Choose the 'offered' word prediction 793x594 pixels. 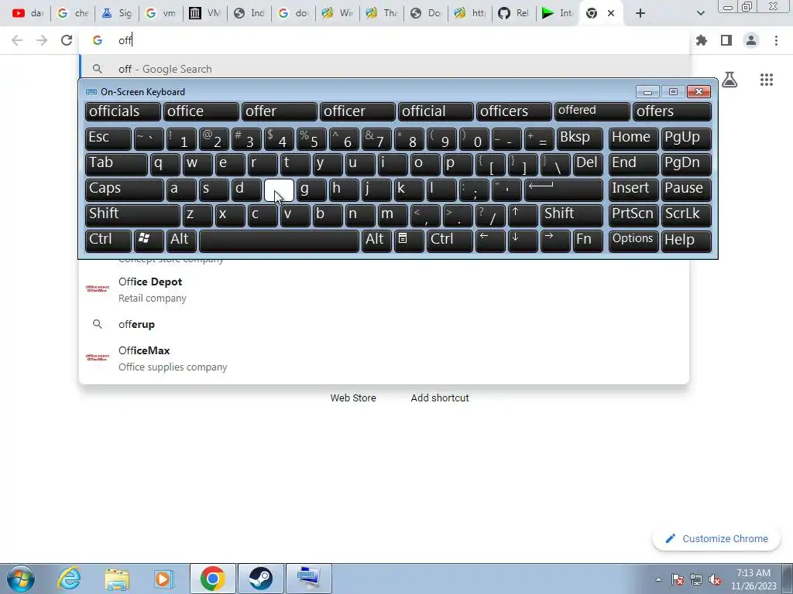(592, 111)
